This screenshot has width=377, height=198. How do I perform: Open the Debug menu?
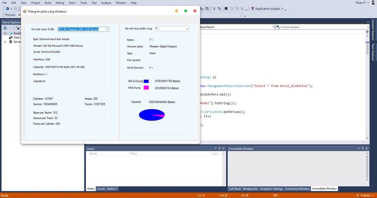[x=60, y=3]
